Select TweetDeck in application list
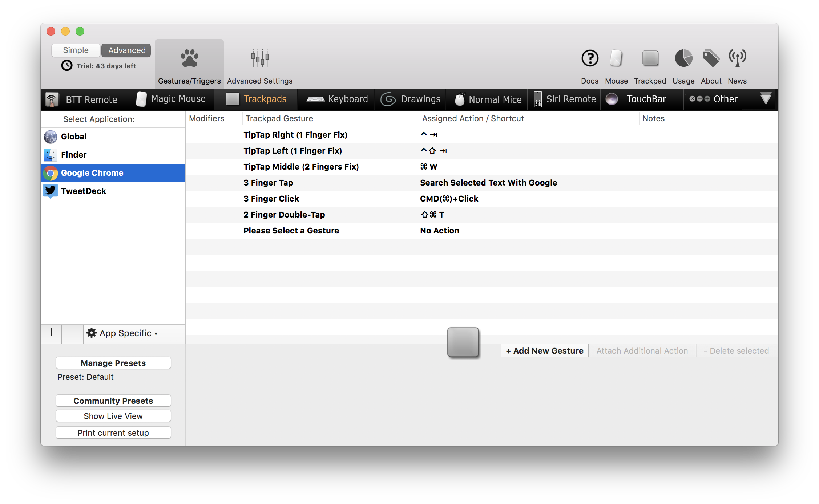The image size is (819, 504). pos(84,191)
